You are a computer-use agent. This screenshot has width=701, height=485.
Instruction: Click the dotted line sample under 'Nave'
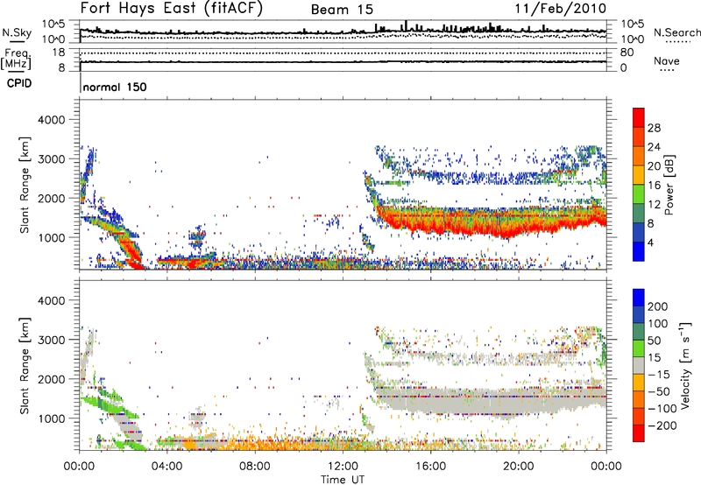pyautogui.click(x=667, y=70)
